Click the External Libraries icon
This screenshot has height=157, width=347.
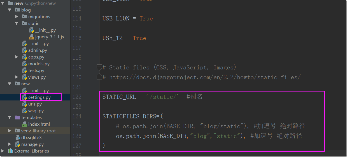(x=10, y=151)
